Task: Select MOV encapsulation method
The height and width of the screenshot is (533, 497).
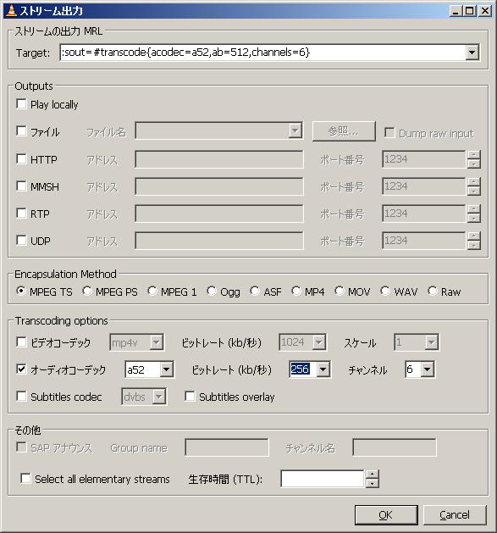Action: coord(340,291)
